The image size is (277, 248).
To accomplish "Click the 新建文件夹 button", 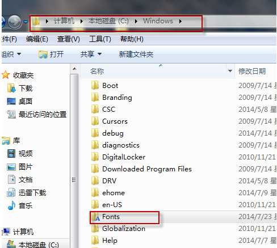I will 136,54.
